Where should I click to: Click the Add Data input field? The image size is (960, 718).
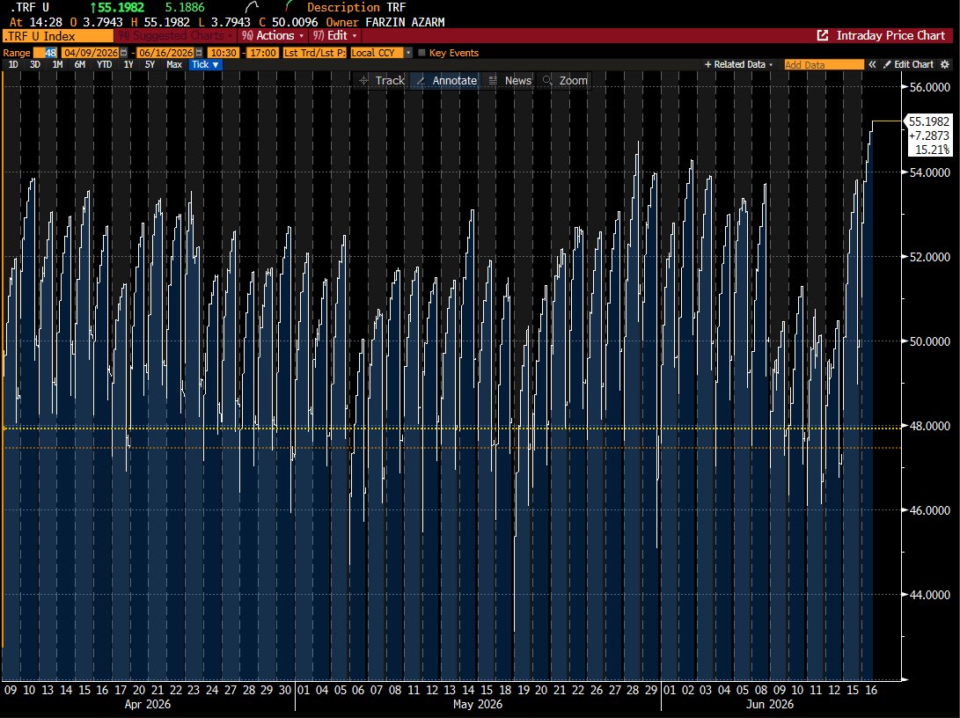[824, 64]
